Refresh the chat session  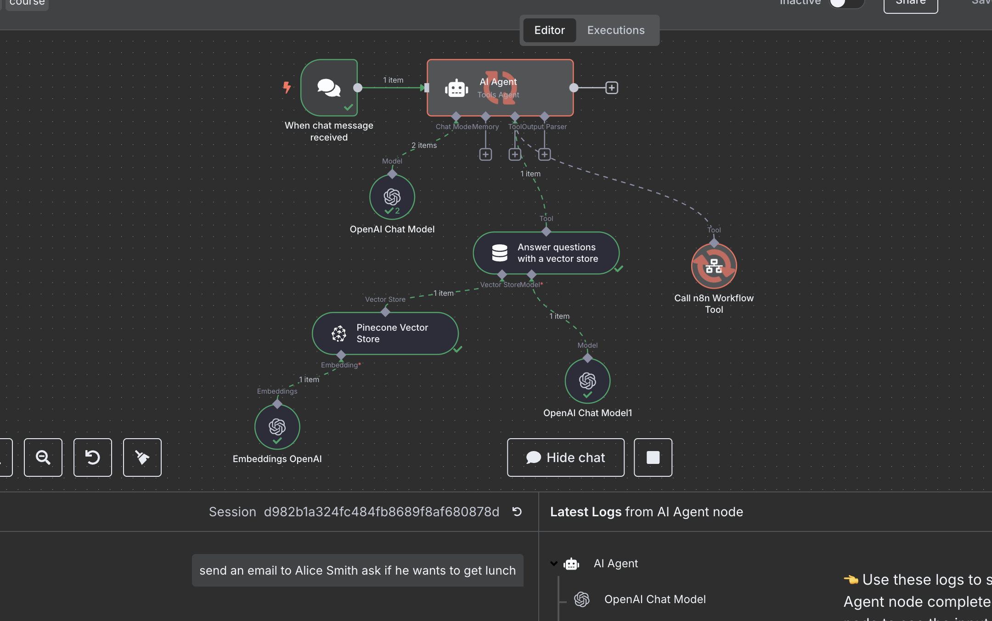tap(516, 512)
